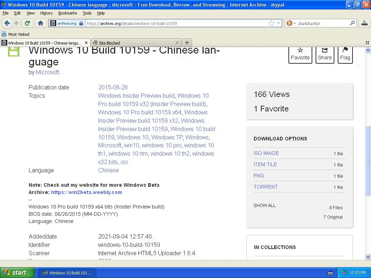The height and width of the screenshot is (278, 371).
Task: Click the vertical scrollbar thumb
Action: tap(368, 161)
